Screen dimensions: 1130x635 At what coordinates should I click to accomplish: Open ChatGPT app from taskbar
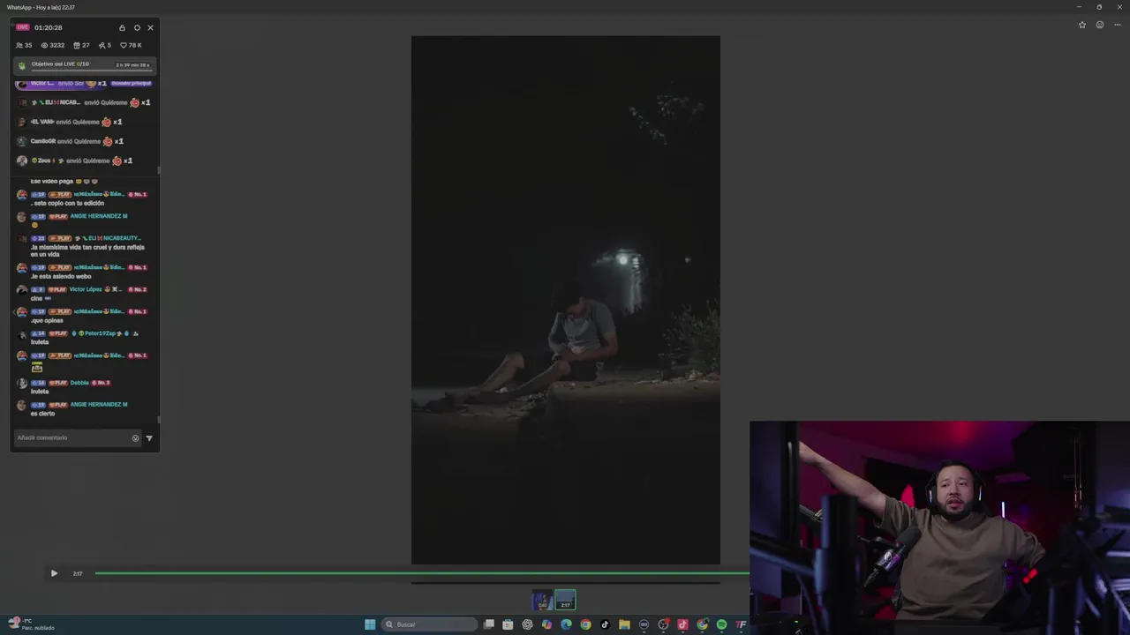[527, 624]
